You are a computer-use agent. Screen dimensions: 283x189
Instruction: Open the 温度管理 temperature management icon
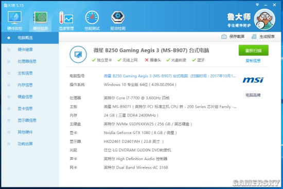(66, 17)
